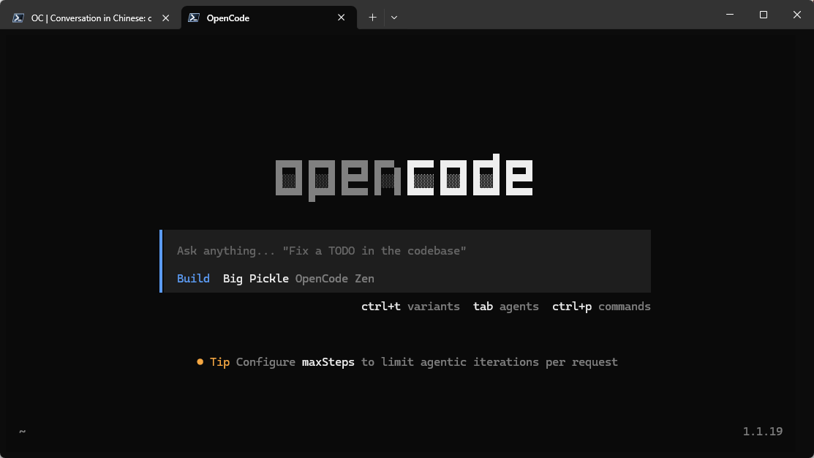Viewport: 814px width, 458px height.
Task: Click the version number 1.1.19
Action: click(x=762, y=431)
